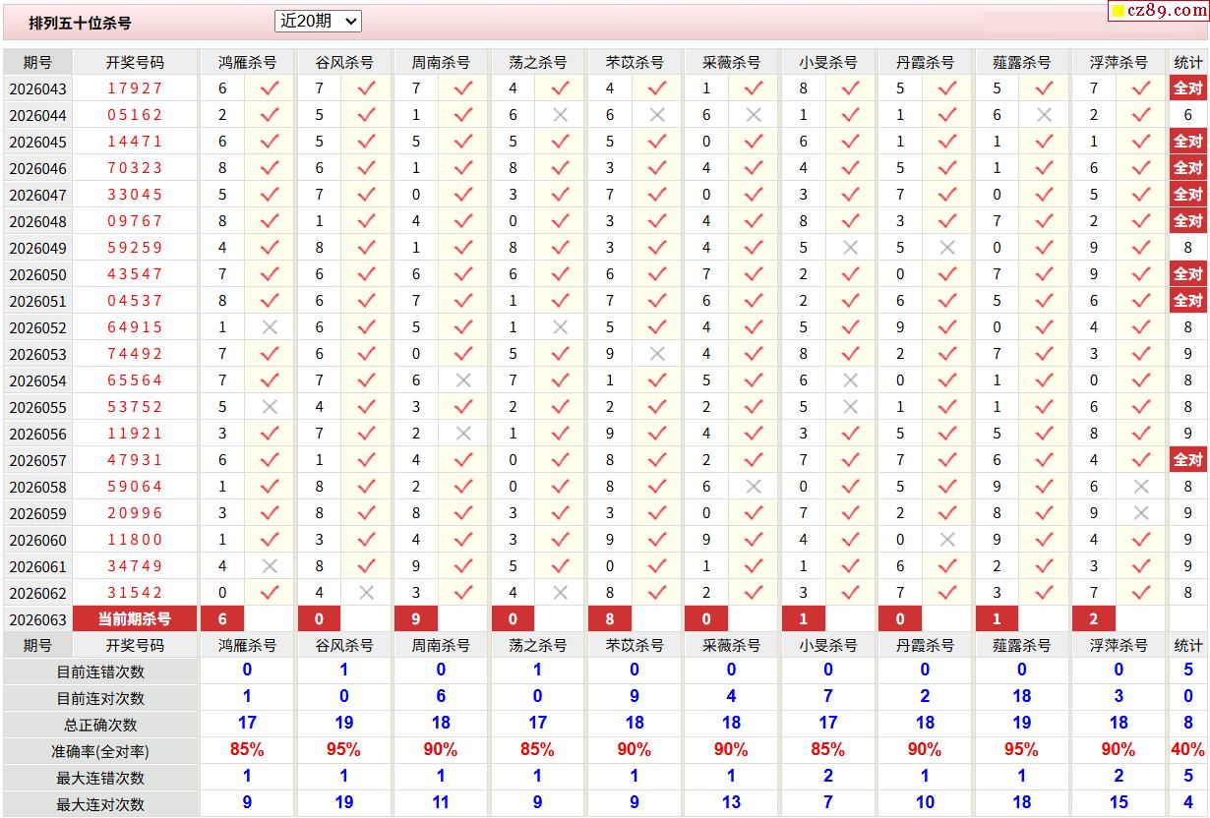Viewport: 1210px width, 818px height.
Task: Click the 全对 badge in row 2026057
Action: pyautogui.click(x=1187, y=460)
